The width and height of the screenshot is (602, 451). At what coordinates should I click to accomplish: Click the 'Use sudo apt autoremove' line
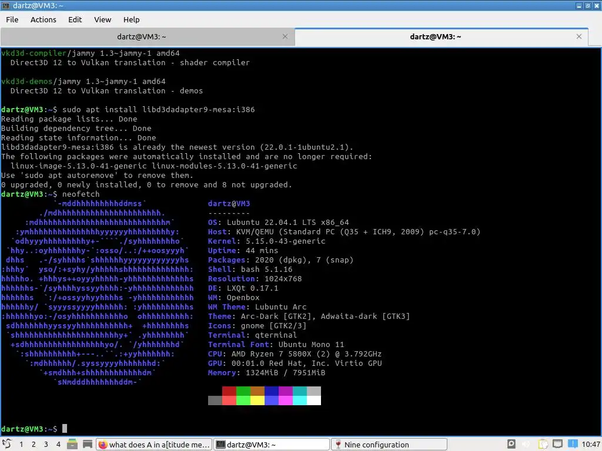coord(97,175)
